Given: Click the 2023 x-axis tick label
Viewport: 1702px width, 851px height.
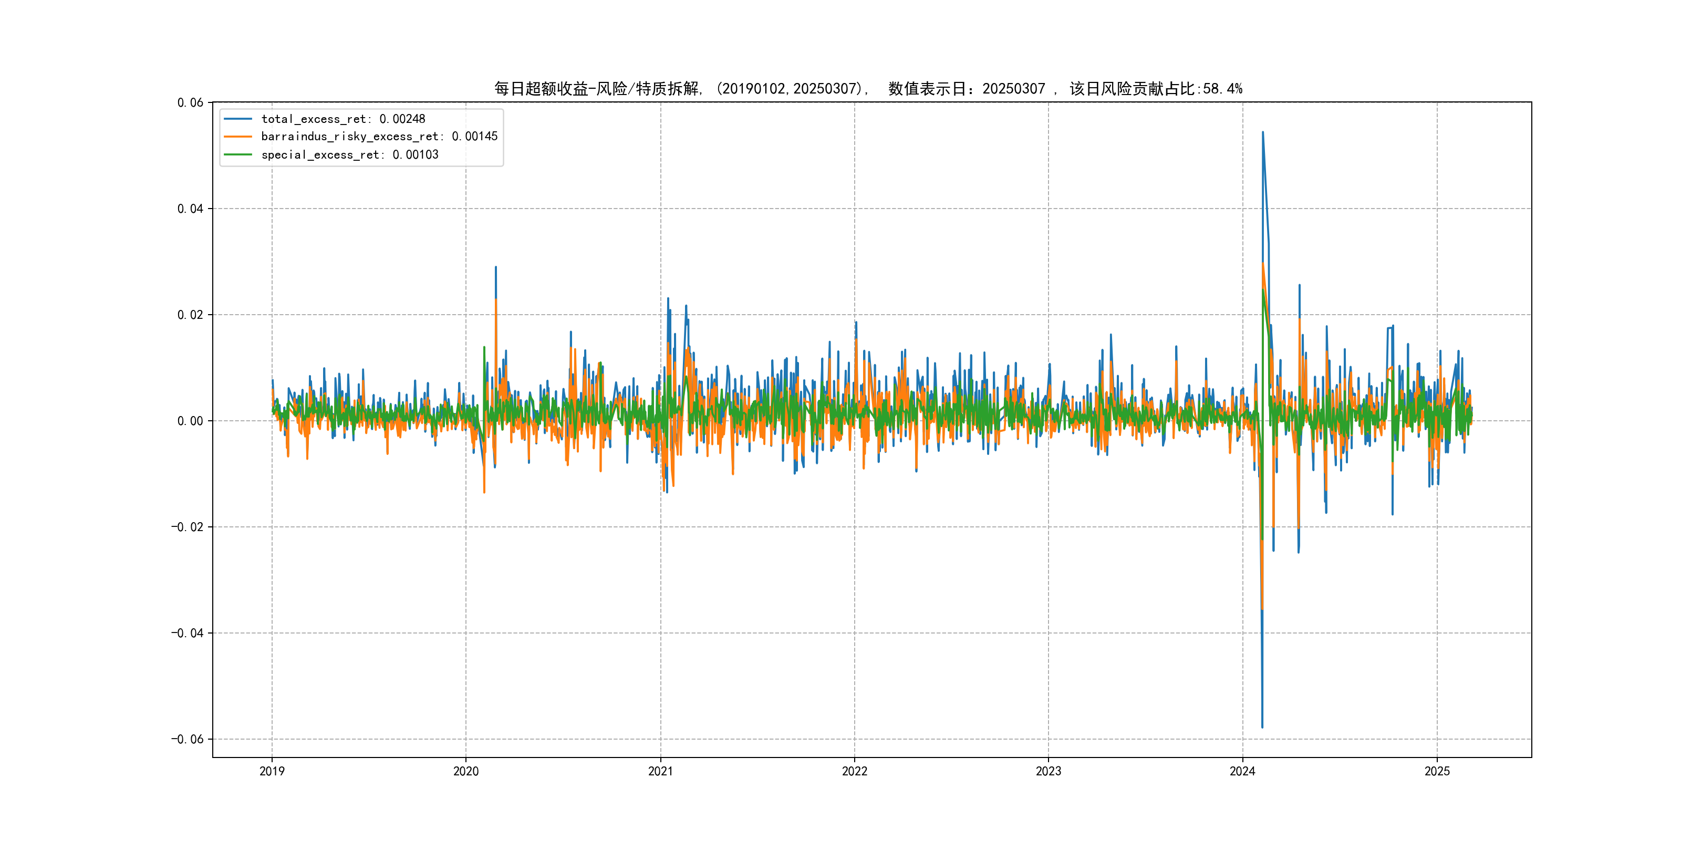Looking at the screenshot, I should point(1048,771).
